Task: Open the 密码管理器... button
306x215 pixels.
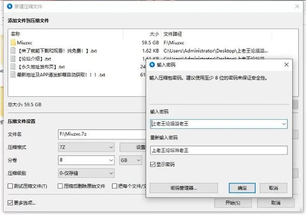Action: [x=184, y=188]
